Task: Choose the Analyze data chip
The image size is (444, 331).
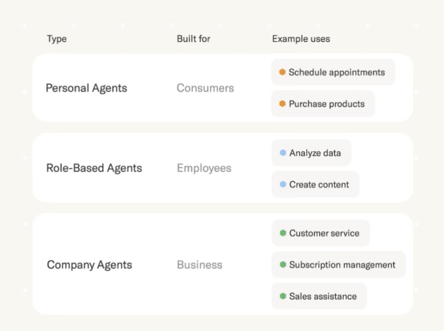Action: click(311, 153)
